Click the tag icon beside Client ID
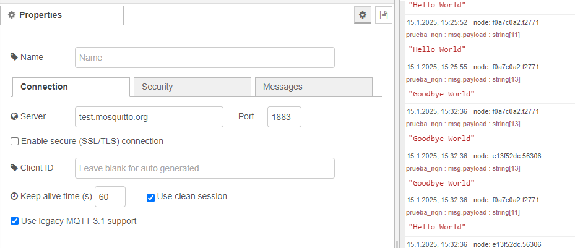575x248 pixels. (15, 168)
